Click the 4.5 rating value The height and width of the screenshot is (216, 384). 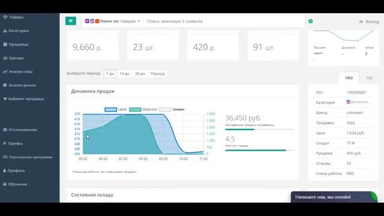click(x=230, y=139)
